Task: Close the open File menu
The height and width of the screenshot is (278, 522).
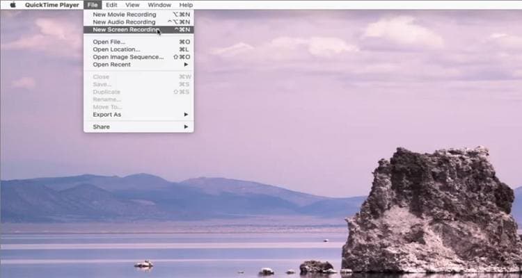Action: [x=93, y=5]
